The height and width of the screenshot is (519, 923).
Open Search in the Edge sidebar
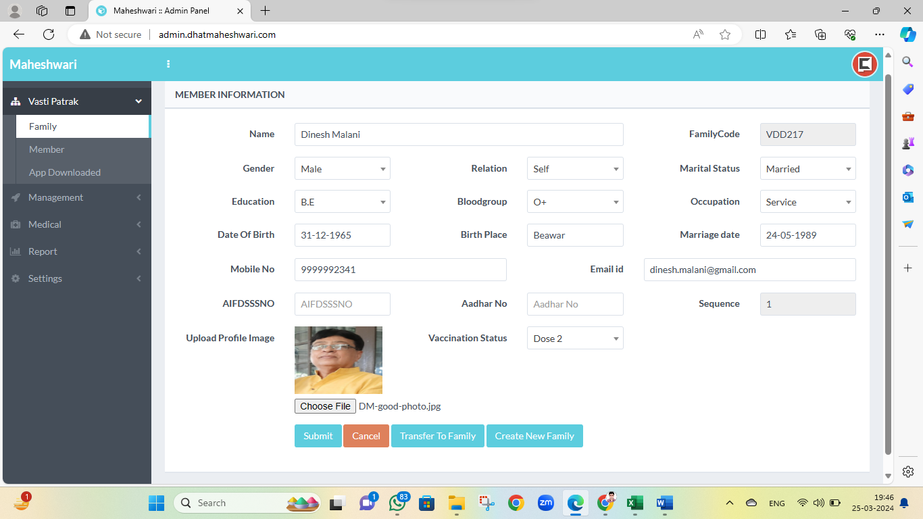coord(908,62)
